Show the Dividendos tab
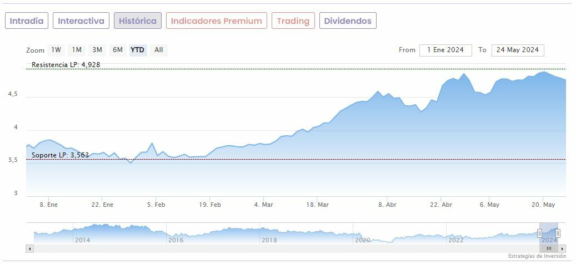This screenshot has height=265, width=576. pos(348,21)
